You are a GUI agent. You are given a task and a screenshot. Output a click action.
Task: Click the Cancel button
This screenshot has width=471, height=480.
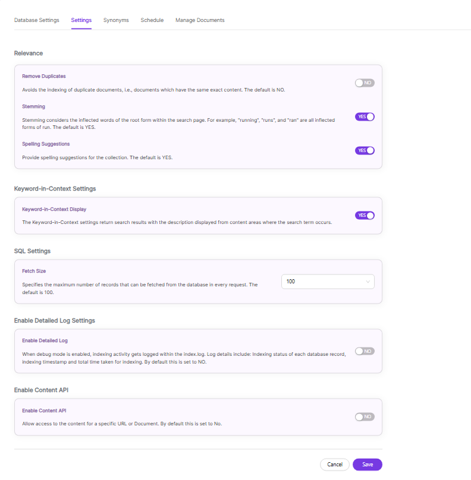click(x=335, y=465)
